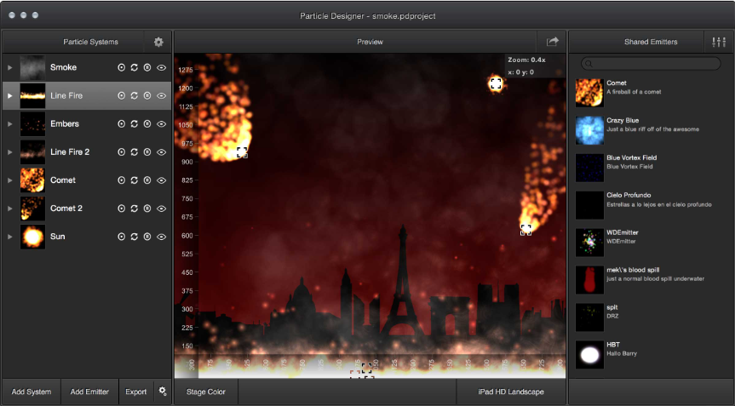The height and width of the screenshot is (406, 735).
Task: Expand the Embers system
Action: click(10, 124)
